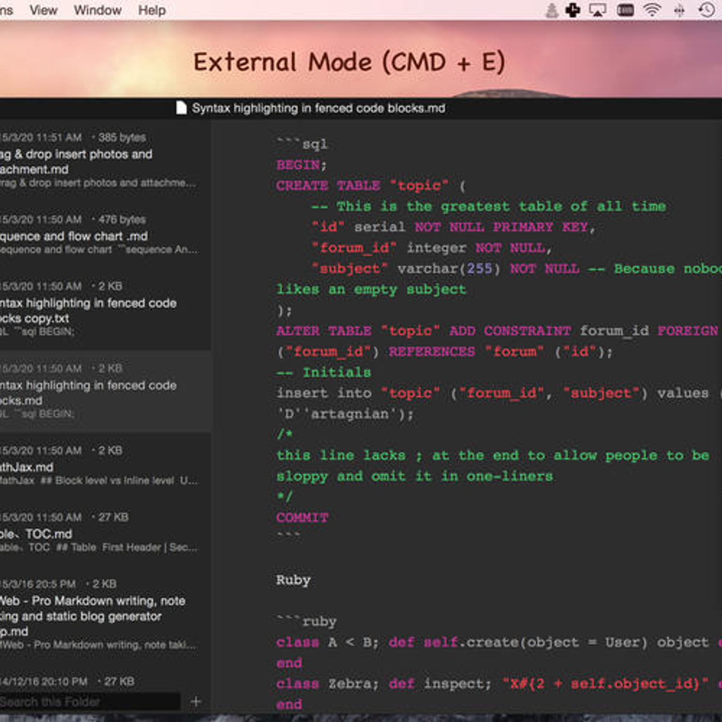Click the small crosshair arrows menu bar icon
722x722 pixels.
(x=679, y=10)
